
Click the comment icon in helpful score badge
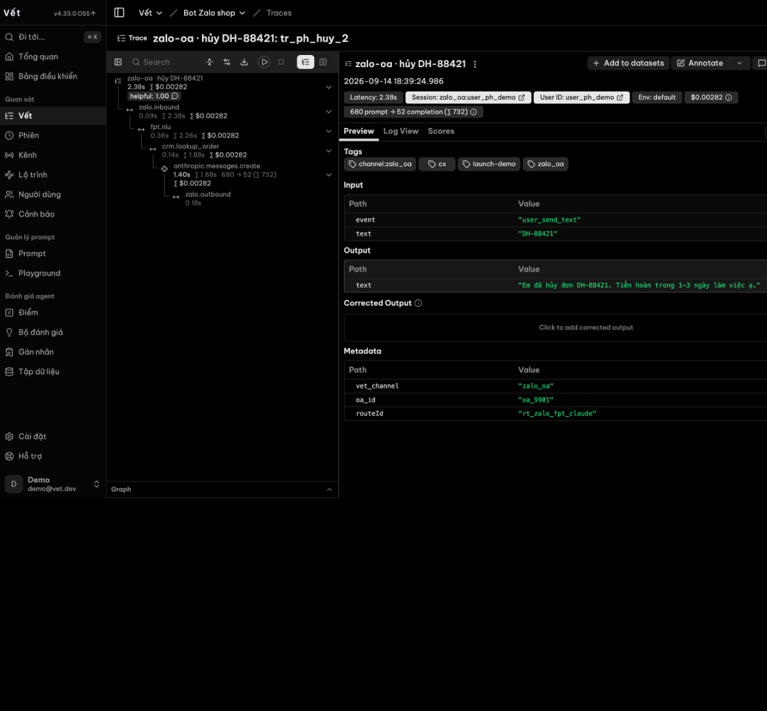(x=175, y=97)
